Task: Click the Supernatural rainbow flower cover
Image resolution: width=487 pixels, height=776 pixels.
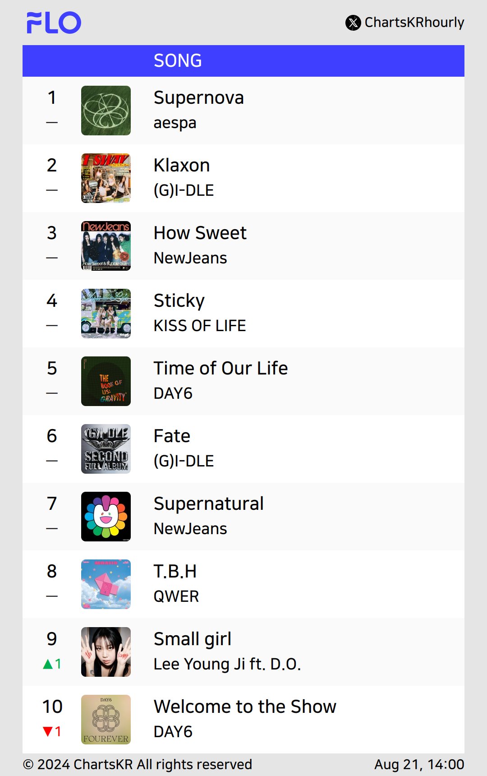Action: (106, 517)
